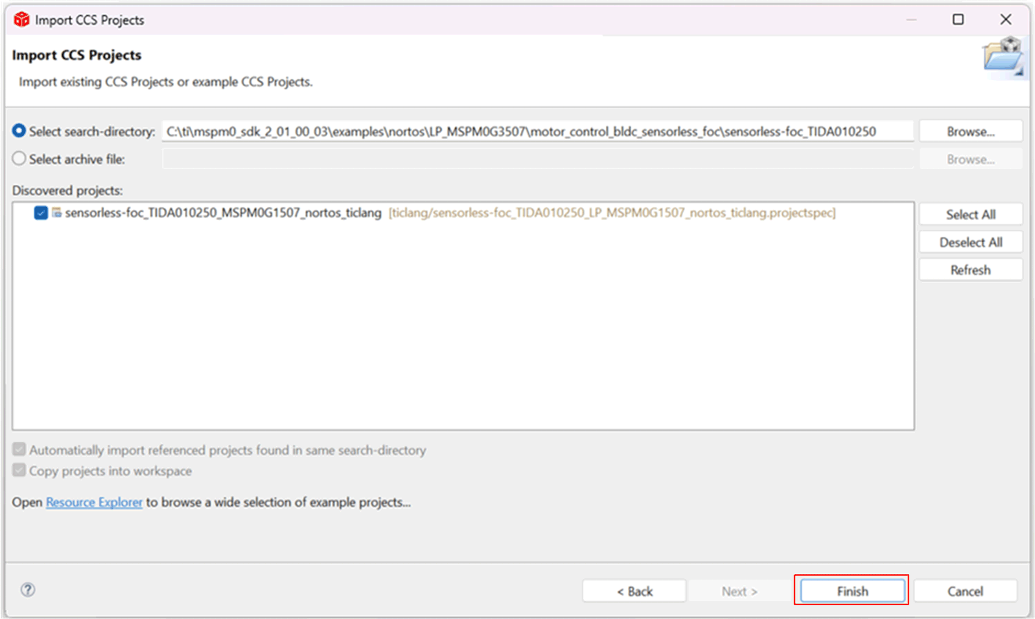Click the red CCS cube title bar icon
The image size is (1035, 619).
tap(21, 19)
